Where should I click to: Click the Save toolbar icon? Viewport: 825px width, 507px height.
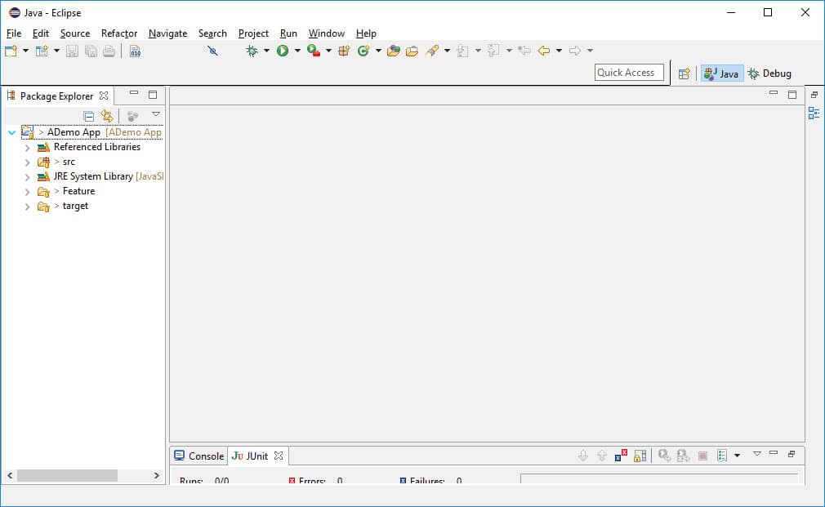coord(72,51)
